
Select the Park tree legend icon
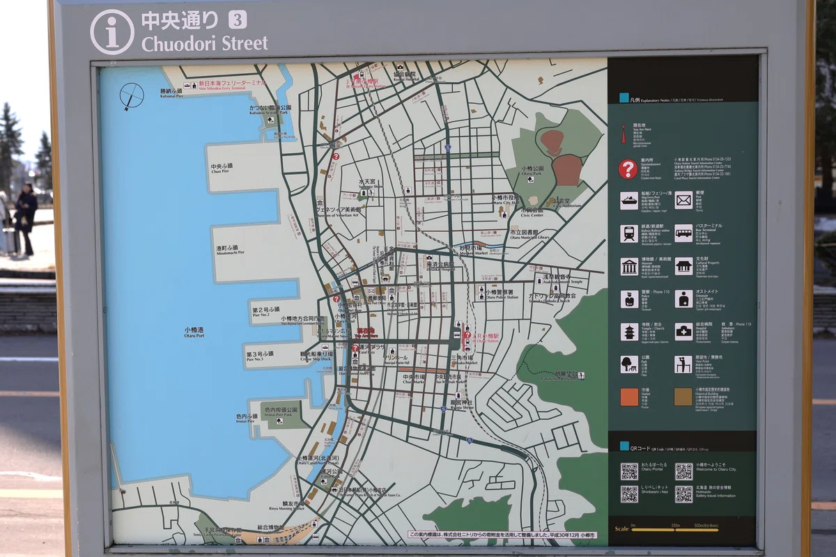tap(629, 364)
